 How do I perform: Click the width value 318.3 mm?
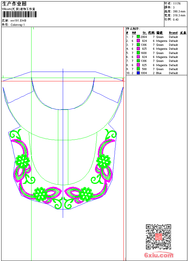click(x=179, y=15)
